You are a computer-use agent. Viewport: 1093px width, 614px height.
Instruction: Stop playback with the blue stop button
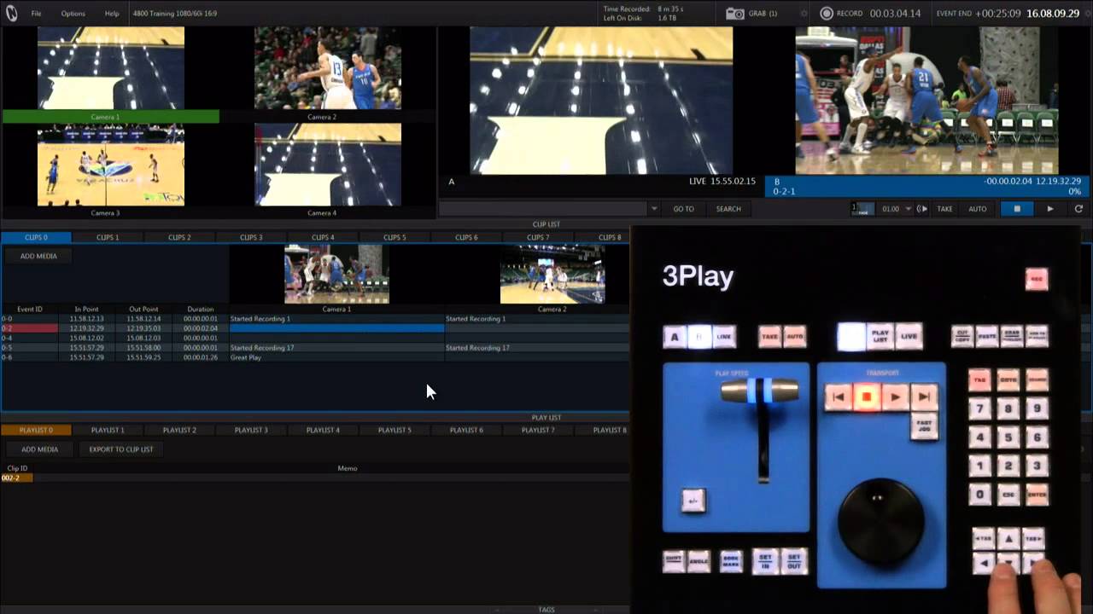click(x=1016, y=209)
